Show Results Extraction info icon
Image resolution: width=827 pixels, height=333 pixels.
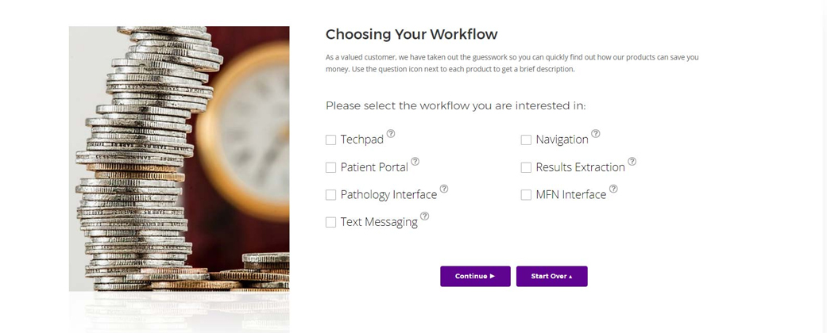coord(632,162)
